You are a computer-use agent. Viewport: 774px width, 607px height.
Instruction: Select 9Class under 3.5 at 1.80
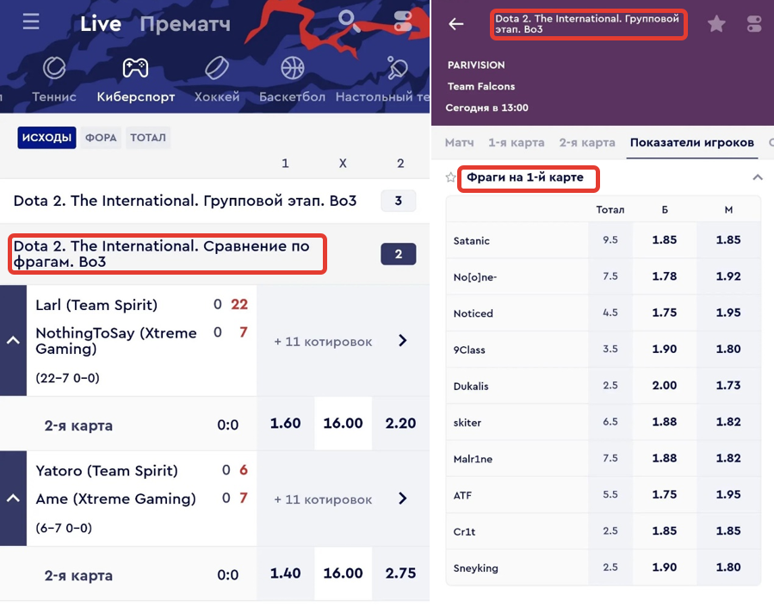pos(728,349)
